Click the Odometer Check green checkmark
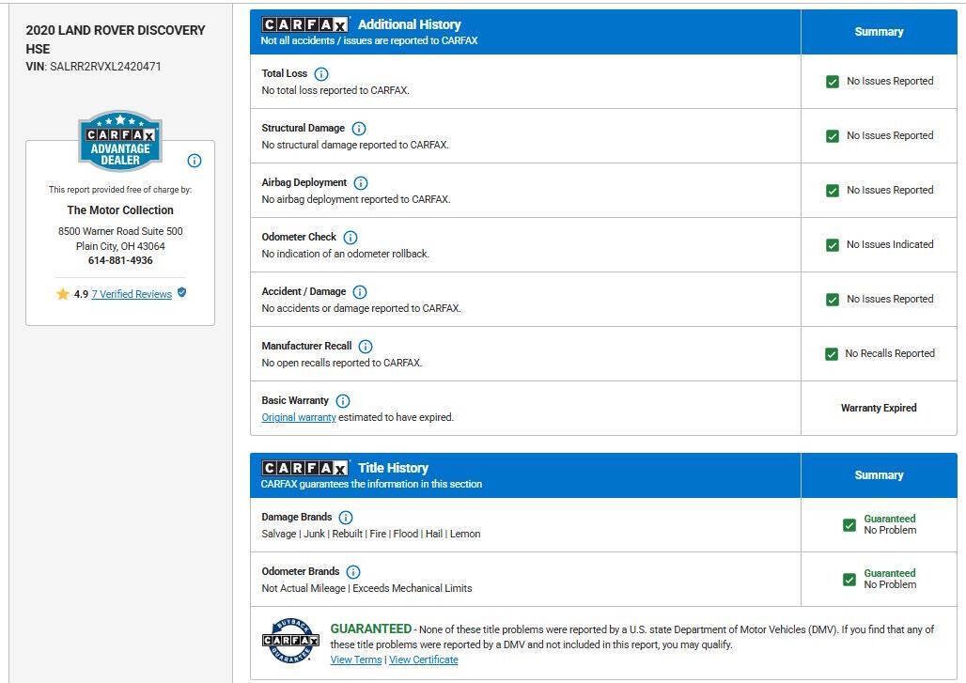Viewport: 966px width, 683px height. click(833, 245)
